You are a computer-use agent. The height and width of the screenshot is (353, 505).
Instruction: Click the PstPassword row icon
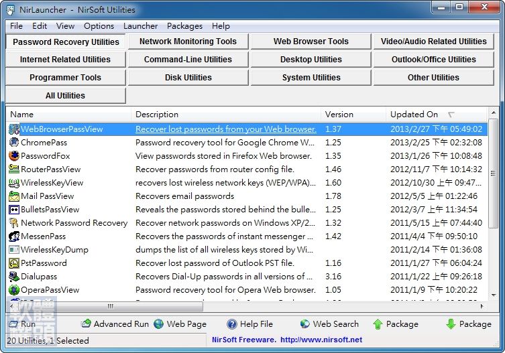[x=14, y=263]
